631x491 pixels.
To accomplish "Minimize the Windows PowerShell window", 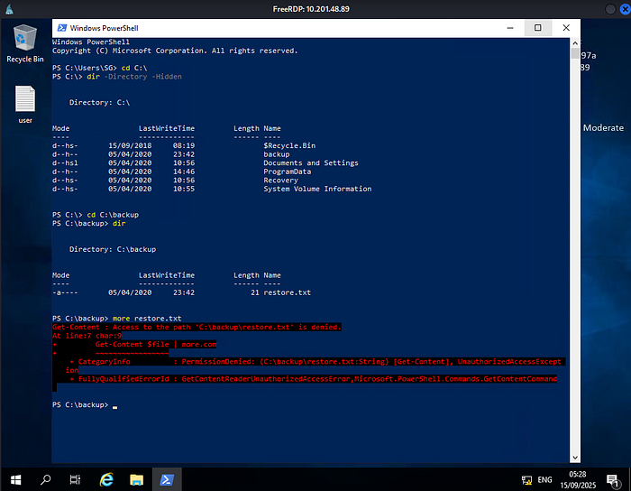I will tap(510, 28).
